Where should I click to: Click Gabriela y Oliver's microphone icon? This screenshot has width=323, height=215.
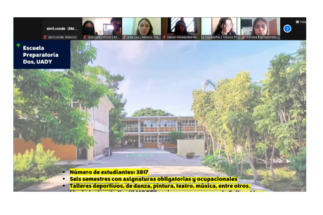[x=84, y=37]
